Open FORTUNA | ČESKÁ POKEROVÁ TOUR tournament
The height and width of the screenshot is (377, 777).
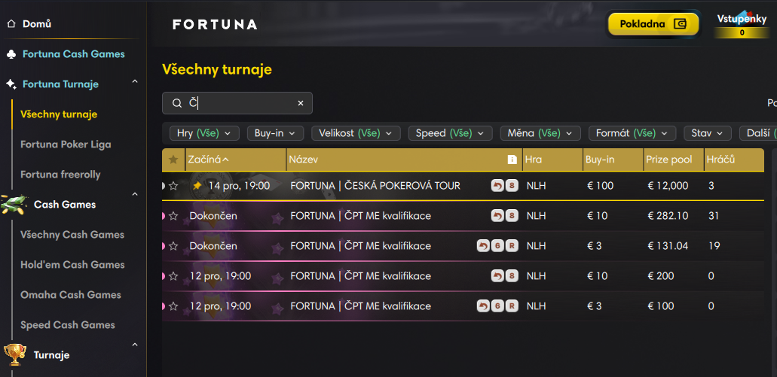375,186
